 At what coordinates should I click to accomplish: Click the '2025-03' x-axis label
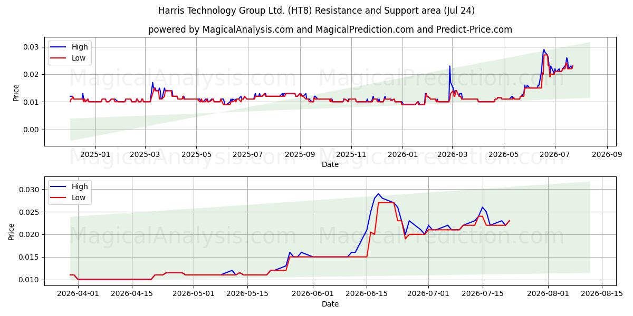coord(145,155)
